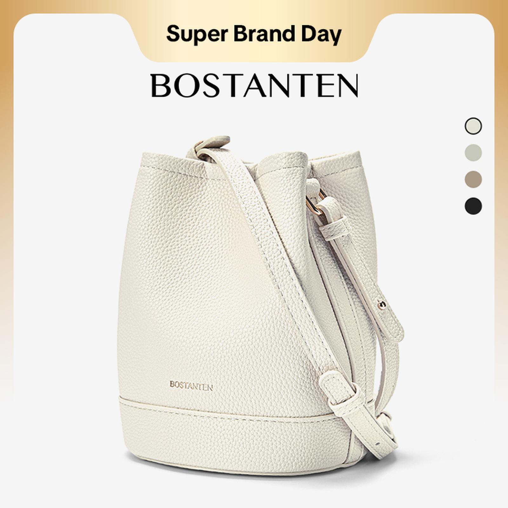Click the gold rivet stud on strap
Image resolution: width=508 pixels, height=508 pixels.
click(382, 304)
